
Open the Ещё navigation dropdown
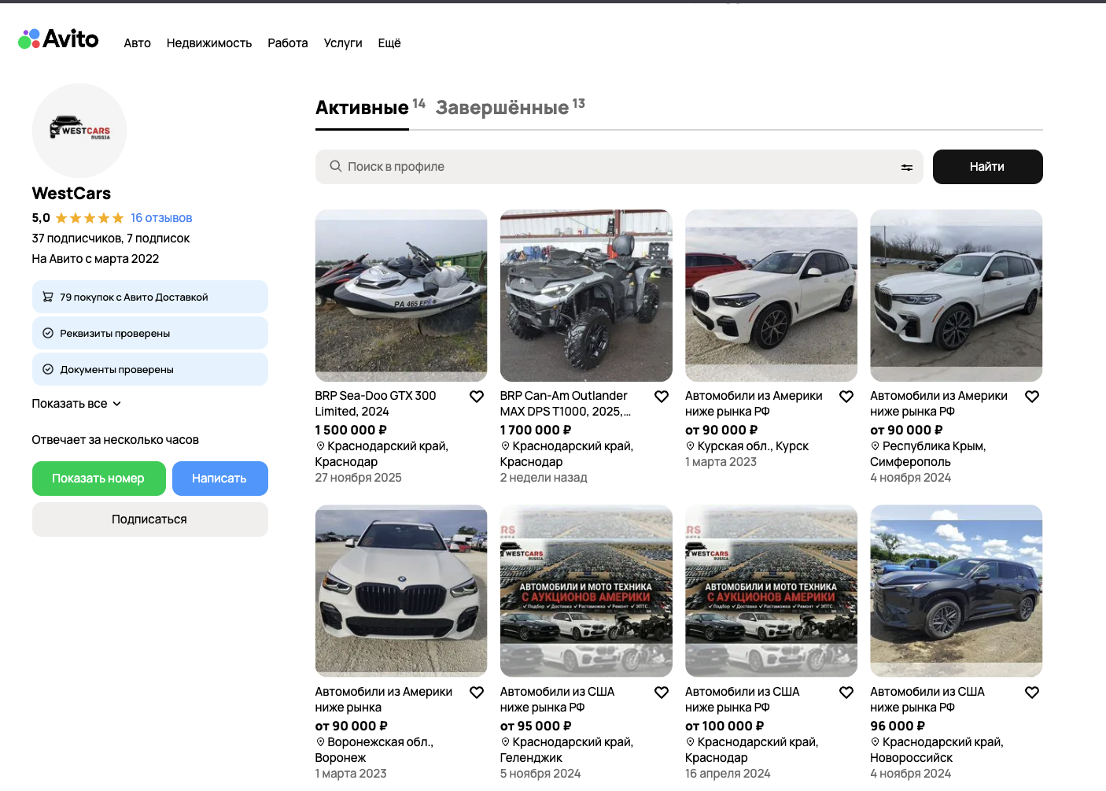(x=389, y=43)
